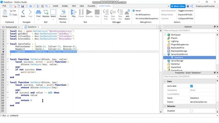Click the Cut scissors icon
The image size is (219, 123).
pyautogui.click(x=11, y=11)
